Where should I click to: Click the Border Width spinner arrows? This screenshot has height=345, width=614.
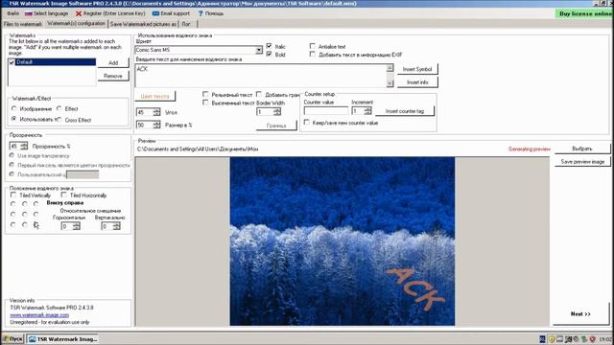coord(277,111)
